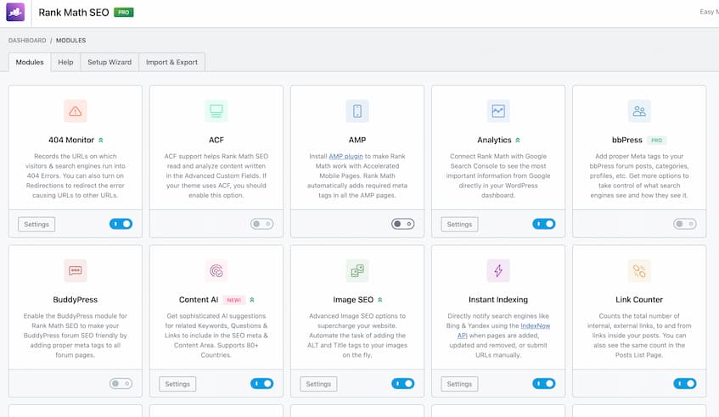Click the MODULES breadcrumb text
This screenshot has height=417, width=719.
70,41
